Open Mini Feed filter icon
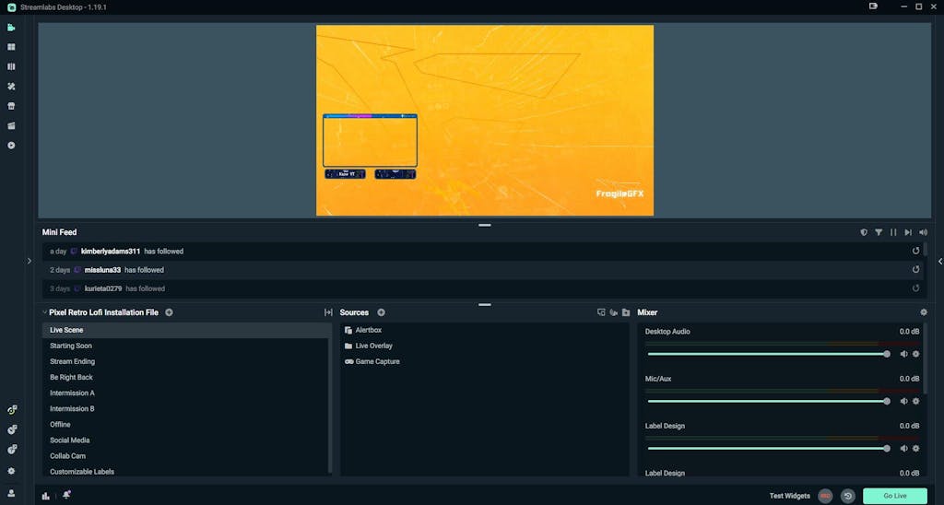The width and height of the screenshot is (944, 505). [879, 232]
